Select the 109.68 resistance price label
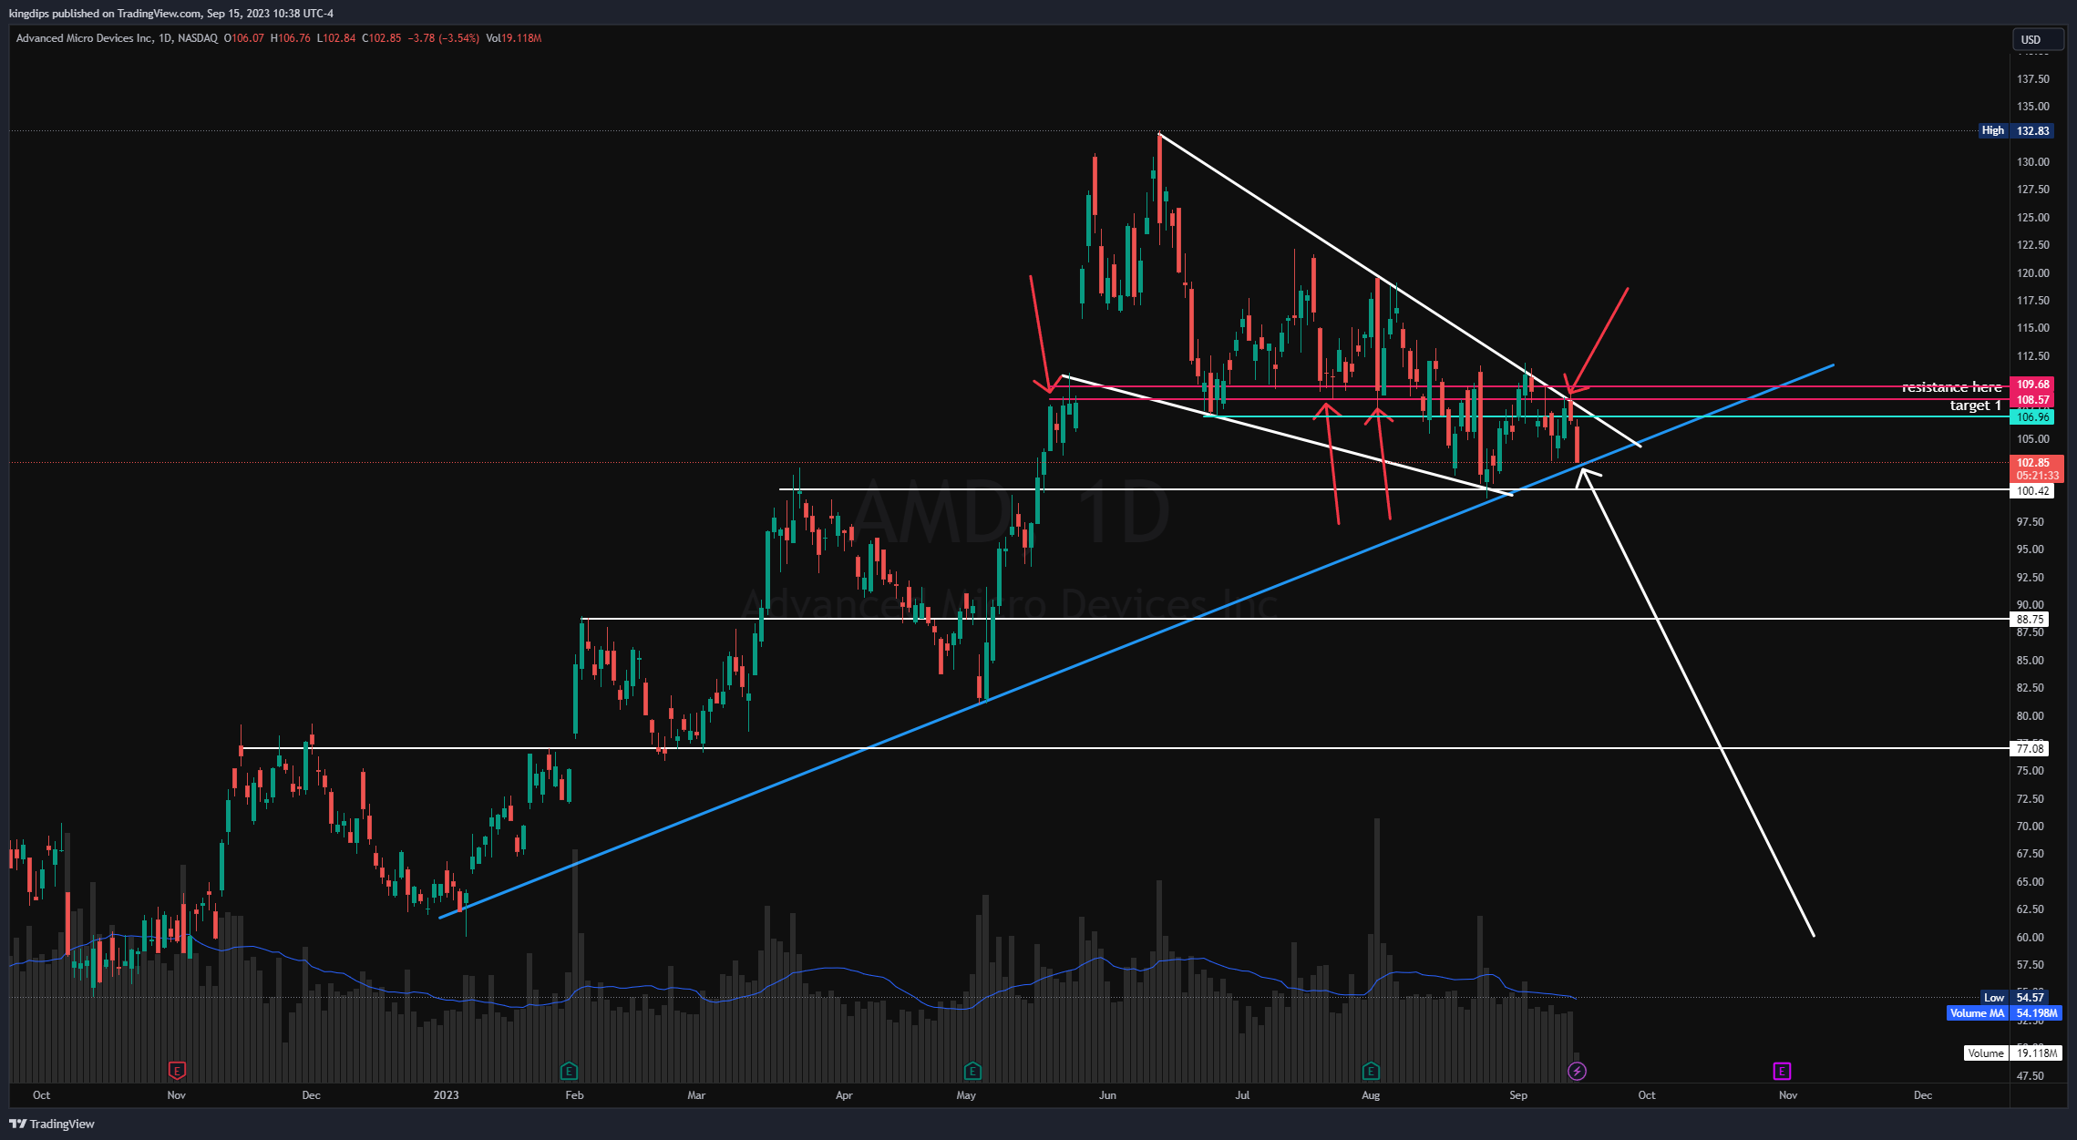Viewport: 2077px width, 1140px height. (2032, 385)
